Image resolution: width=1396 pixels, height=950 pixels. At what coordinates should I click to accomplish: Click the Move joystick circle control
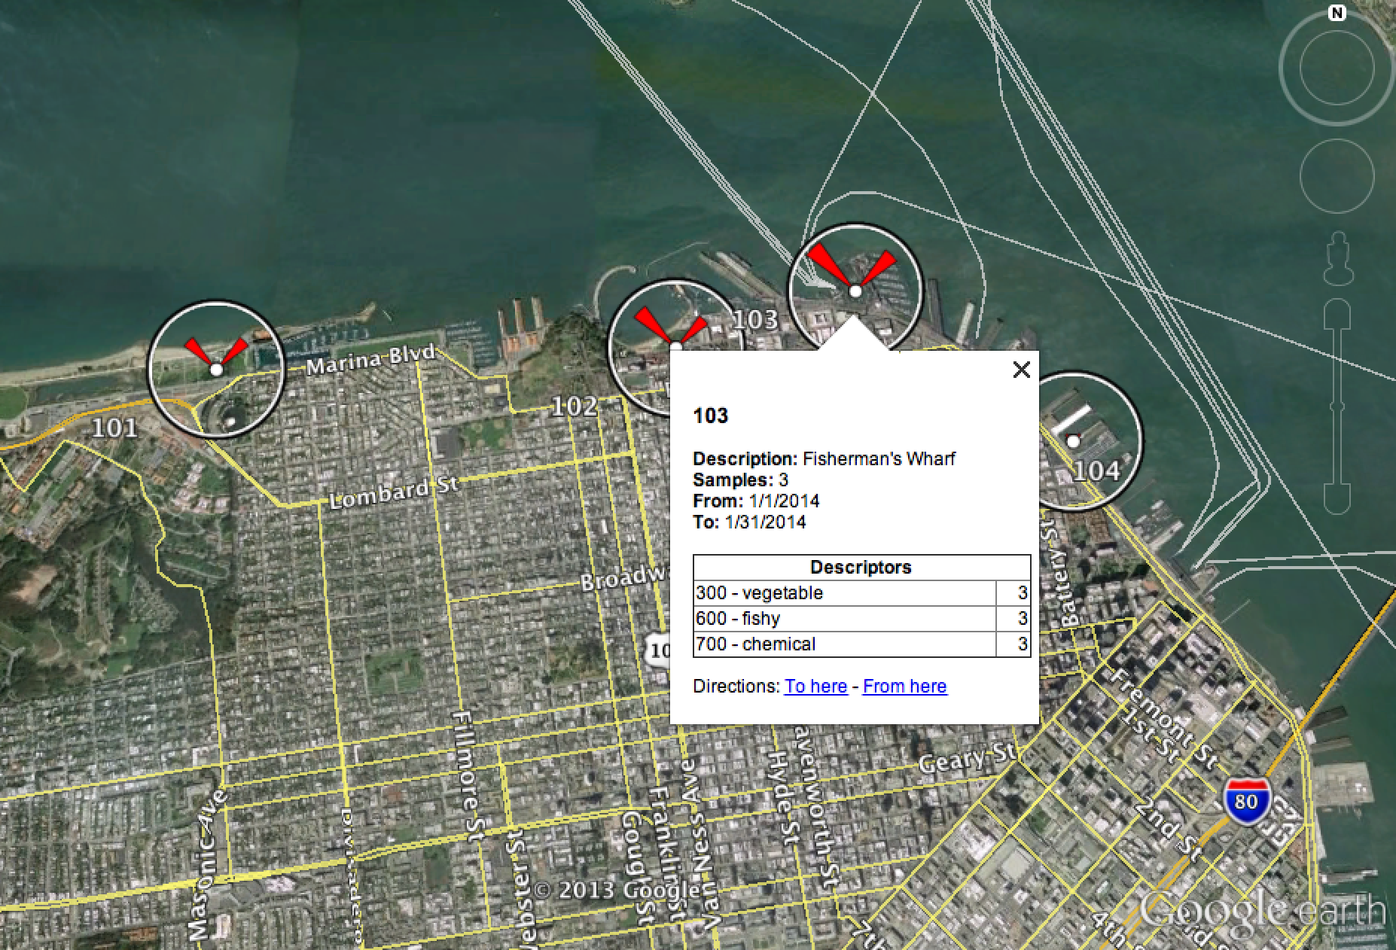point(1337,177)
